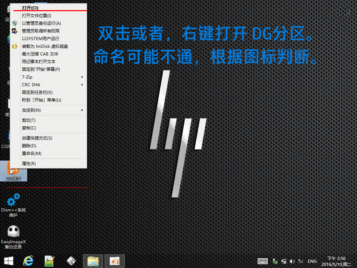Open the 发送到(N) submenu

point(48,110)
